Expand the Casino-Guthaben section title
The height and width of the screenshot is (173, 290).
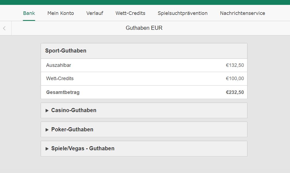click(74, 110)
